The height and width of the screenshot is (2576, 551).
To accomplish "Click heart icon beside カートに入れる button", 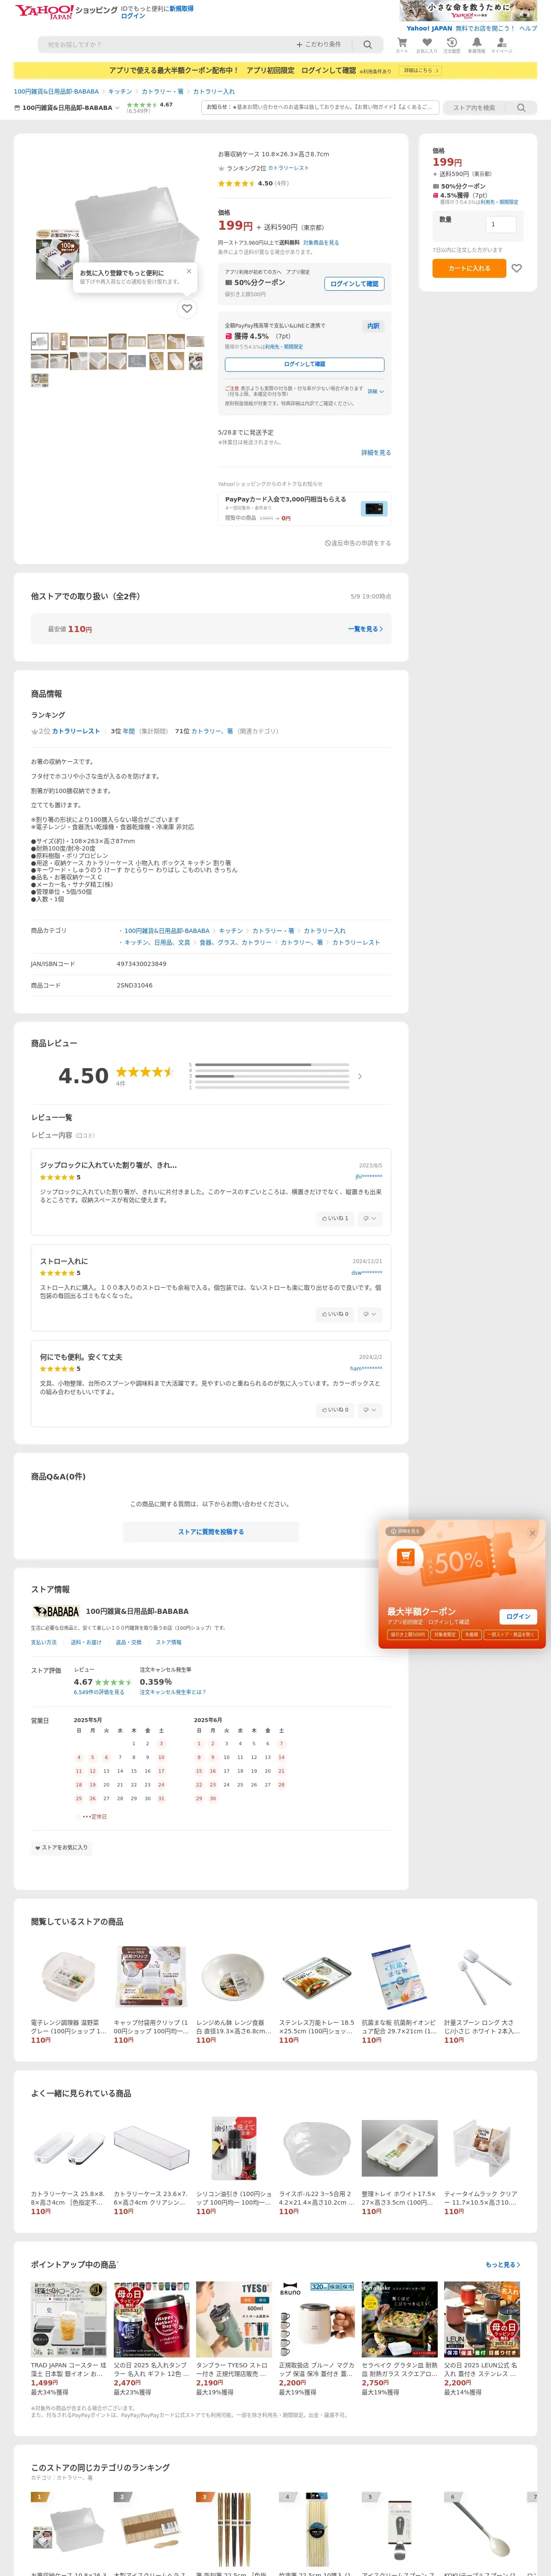I will pos(517,268).
